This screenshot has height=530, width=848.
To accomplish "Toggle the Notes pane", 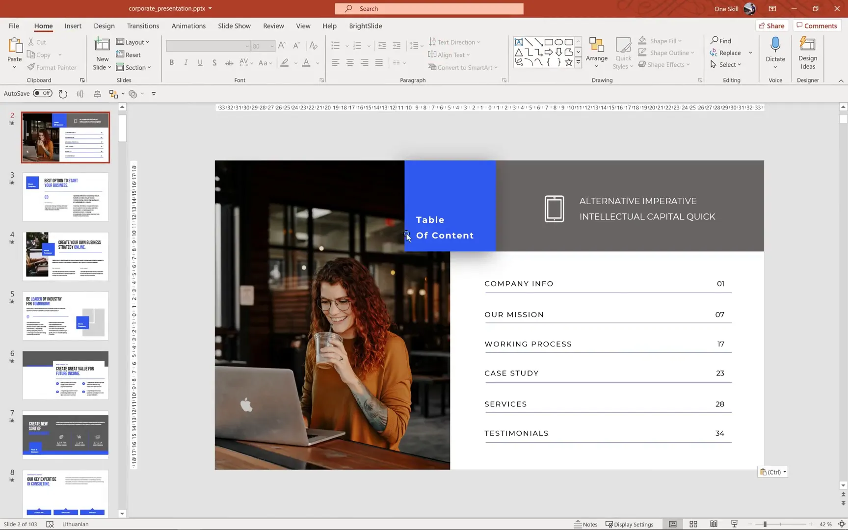I will 585,524.
